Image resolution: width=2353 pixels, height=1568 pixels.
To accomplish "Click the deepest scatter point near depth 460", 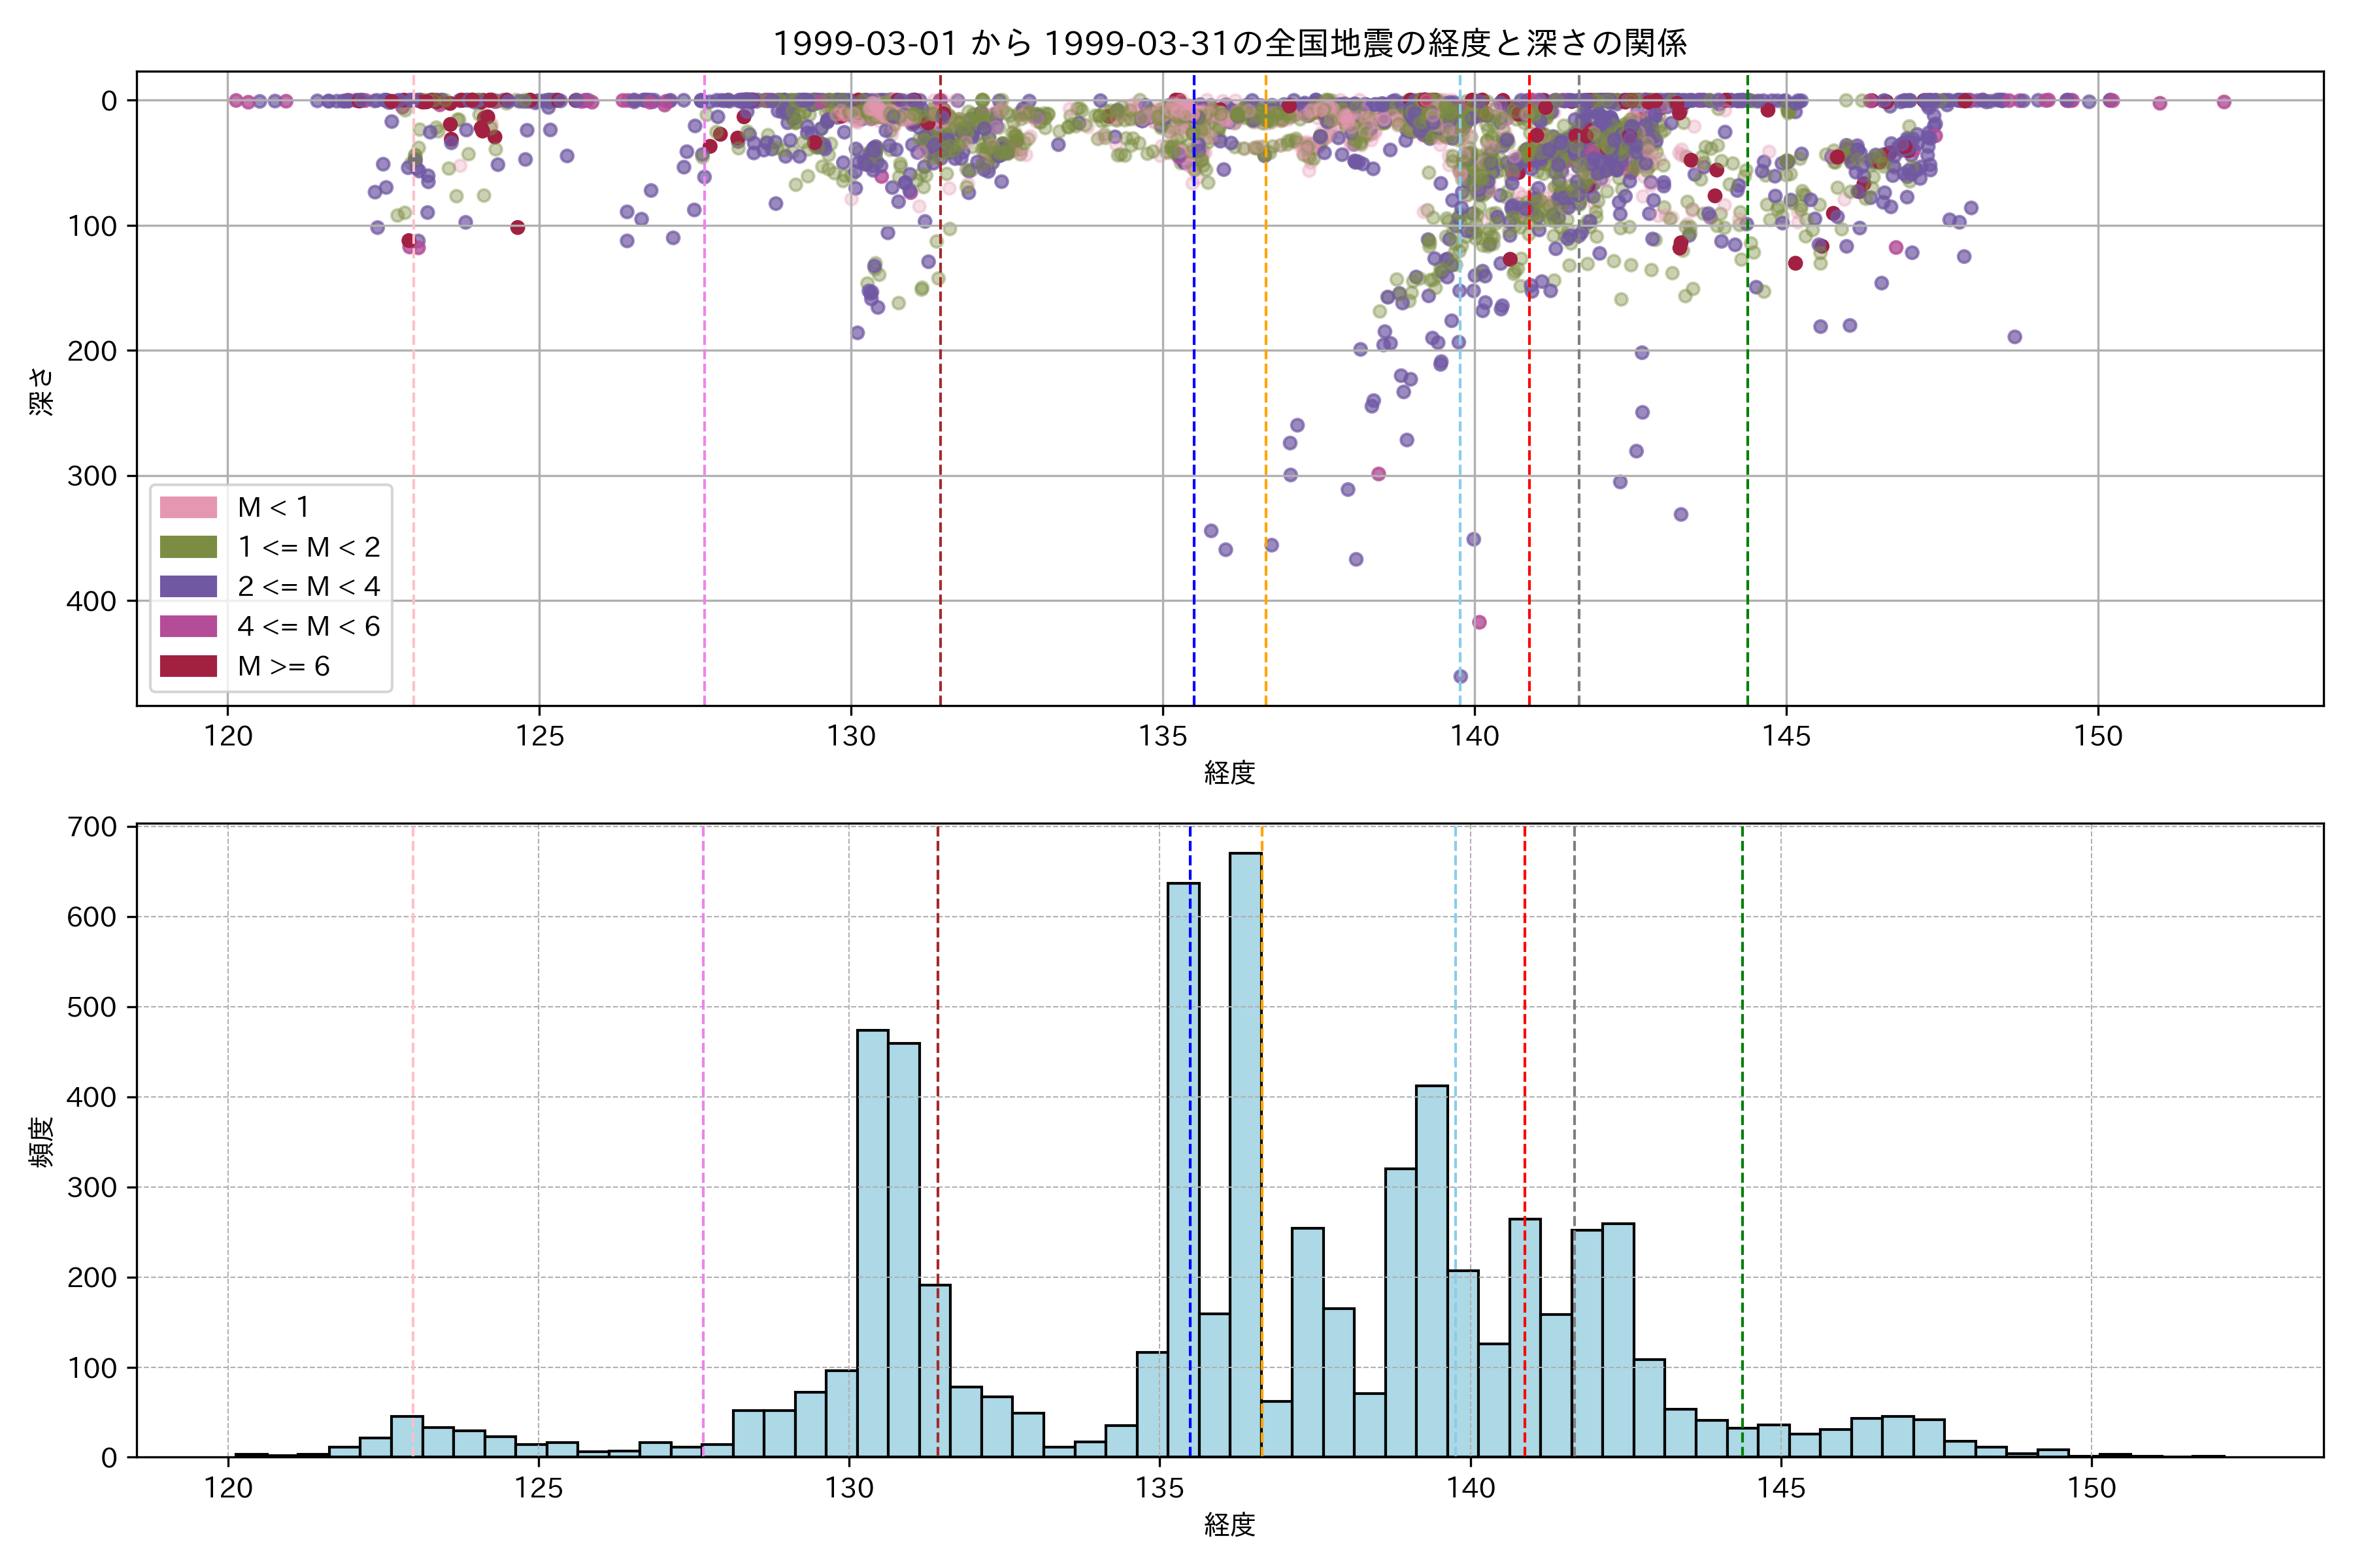I will point(1461,677).
